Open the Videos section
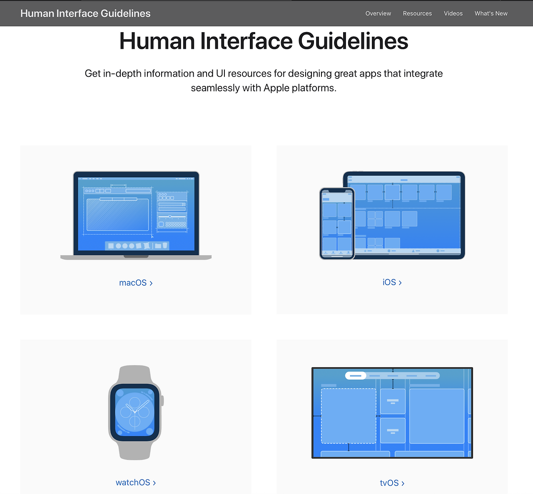Screen dimensions: 533x494 [453, 13]
